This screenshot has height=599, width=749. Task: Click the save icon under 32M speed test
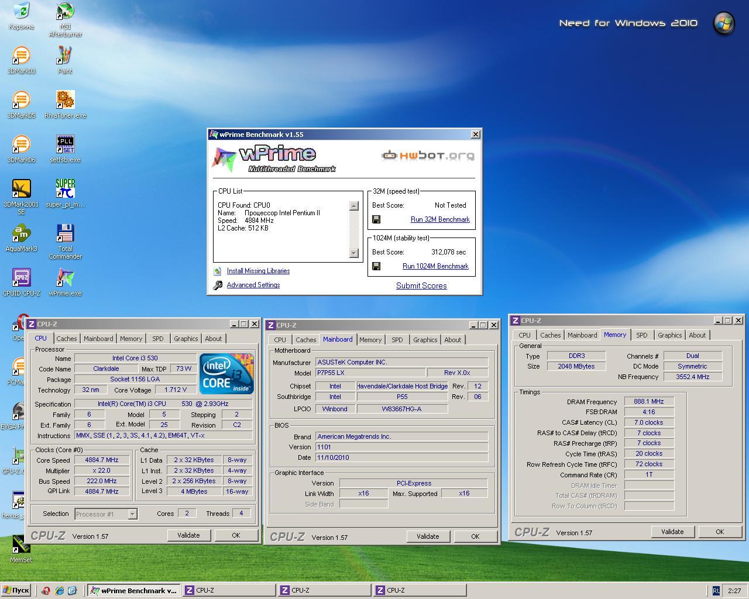tap(376, 219)
